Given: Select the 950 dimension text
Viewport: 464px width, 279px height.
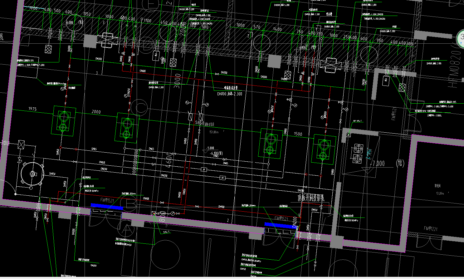Looking at the screenshot, I should (380, 41).
